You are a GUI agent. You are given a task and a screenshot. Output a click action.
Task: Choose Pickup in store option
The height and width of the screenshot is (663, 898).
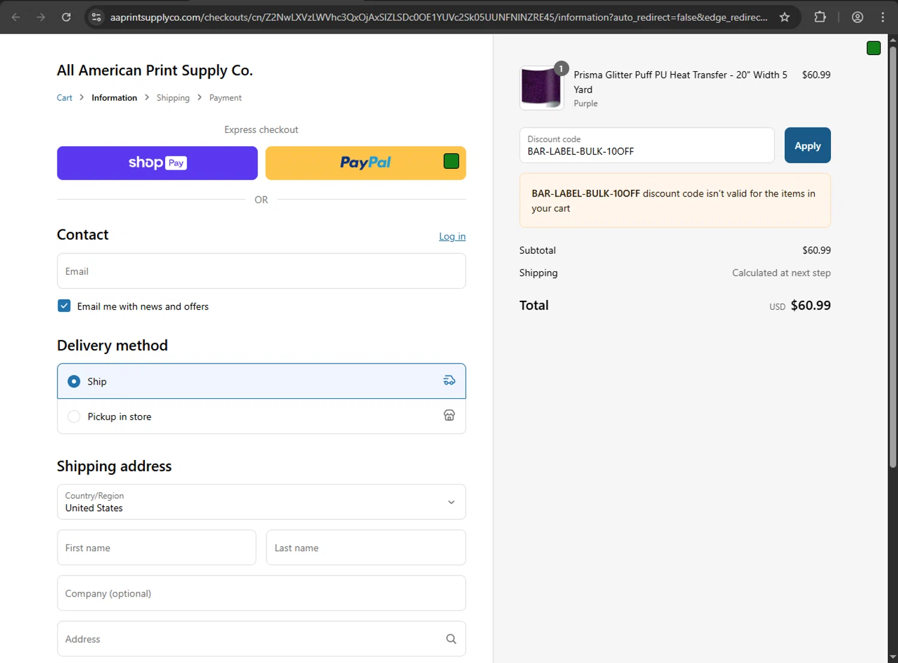(x=74, y=417)
